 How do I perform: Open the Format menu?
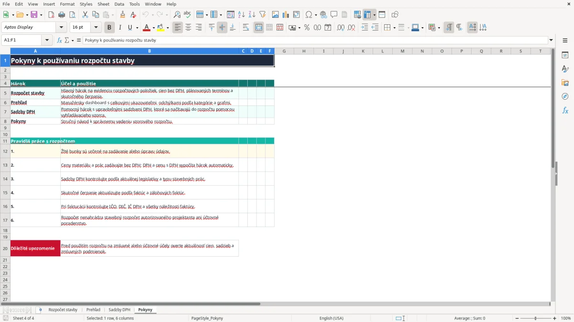click(x=67, y=4)
